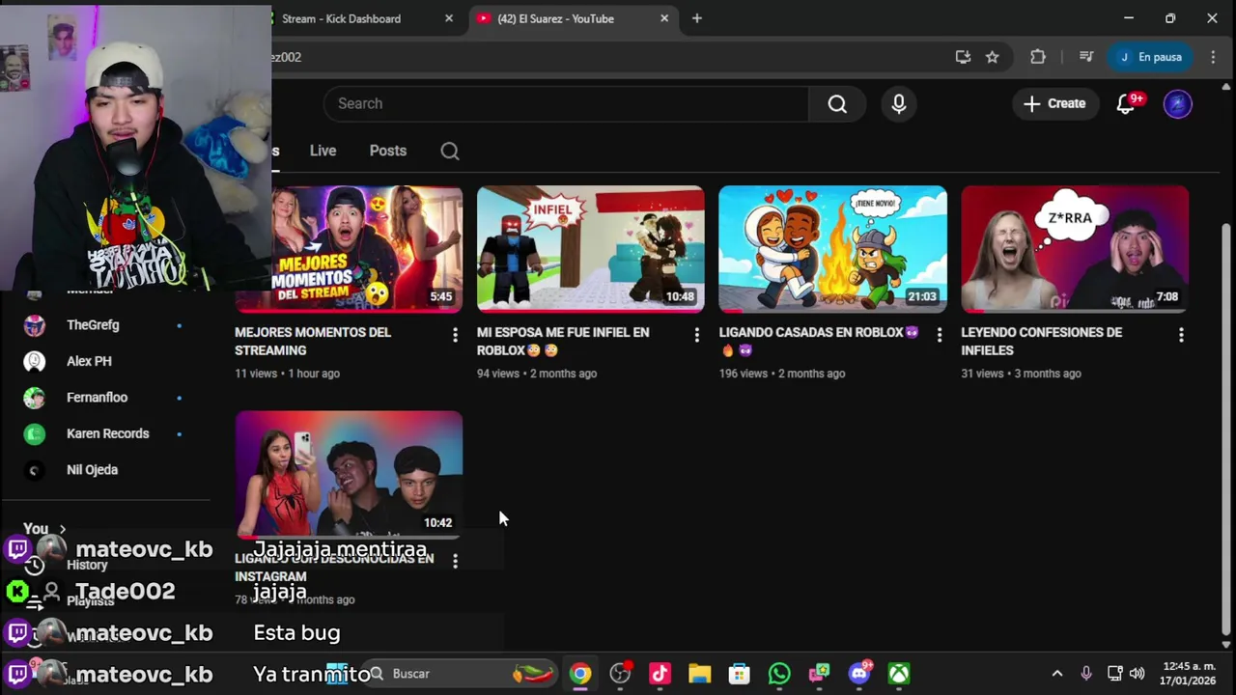Open Microsoft Store in the taskbar

[x=739, y=674]
